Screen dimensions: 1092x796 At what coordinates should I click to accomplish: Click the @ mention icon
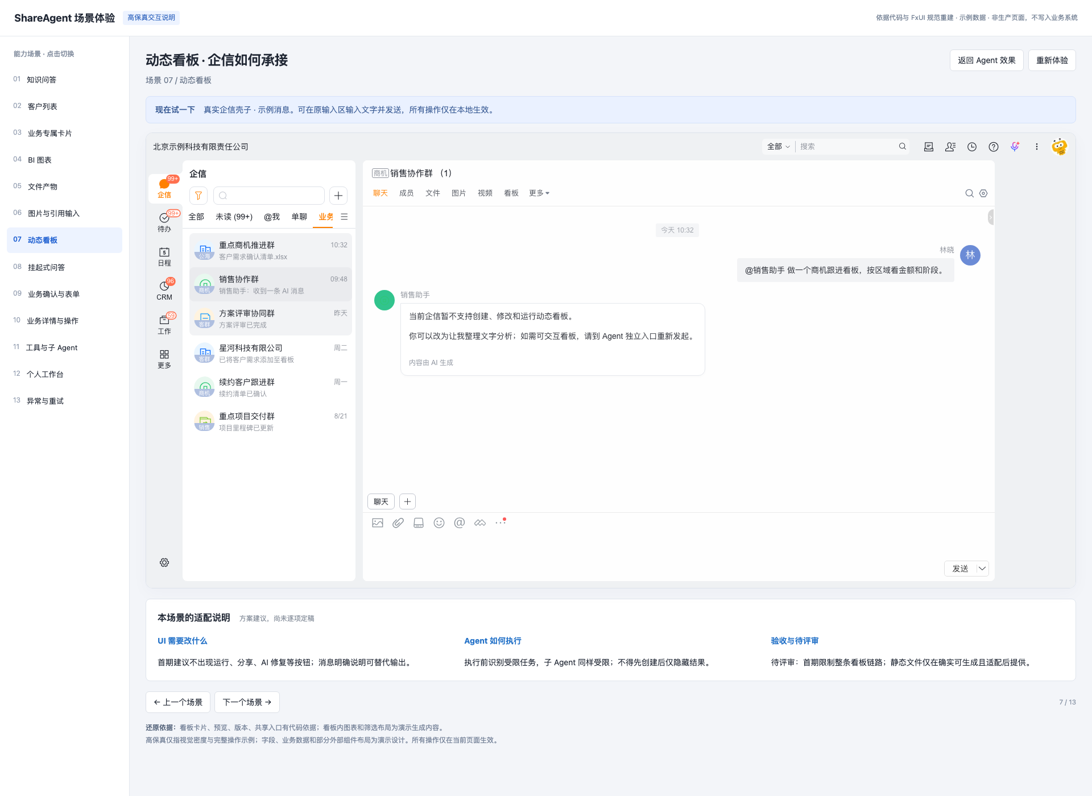(x=460, y=523)
